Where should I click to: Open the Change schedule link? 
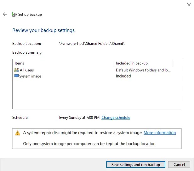click(x=116, y=118)
